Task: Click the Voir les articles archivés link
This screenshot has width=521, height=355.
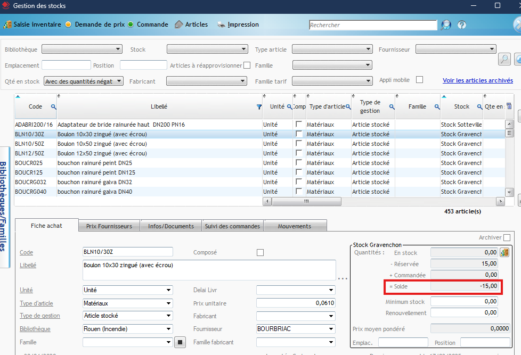Action: (x=477, y=80)
